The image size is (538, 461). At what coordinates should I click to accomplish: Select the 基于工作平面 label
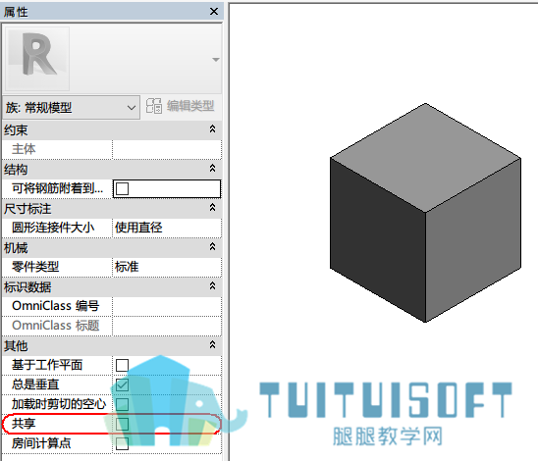(x=47, y=365)
